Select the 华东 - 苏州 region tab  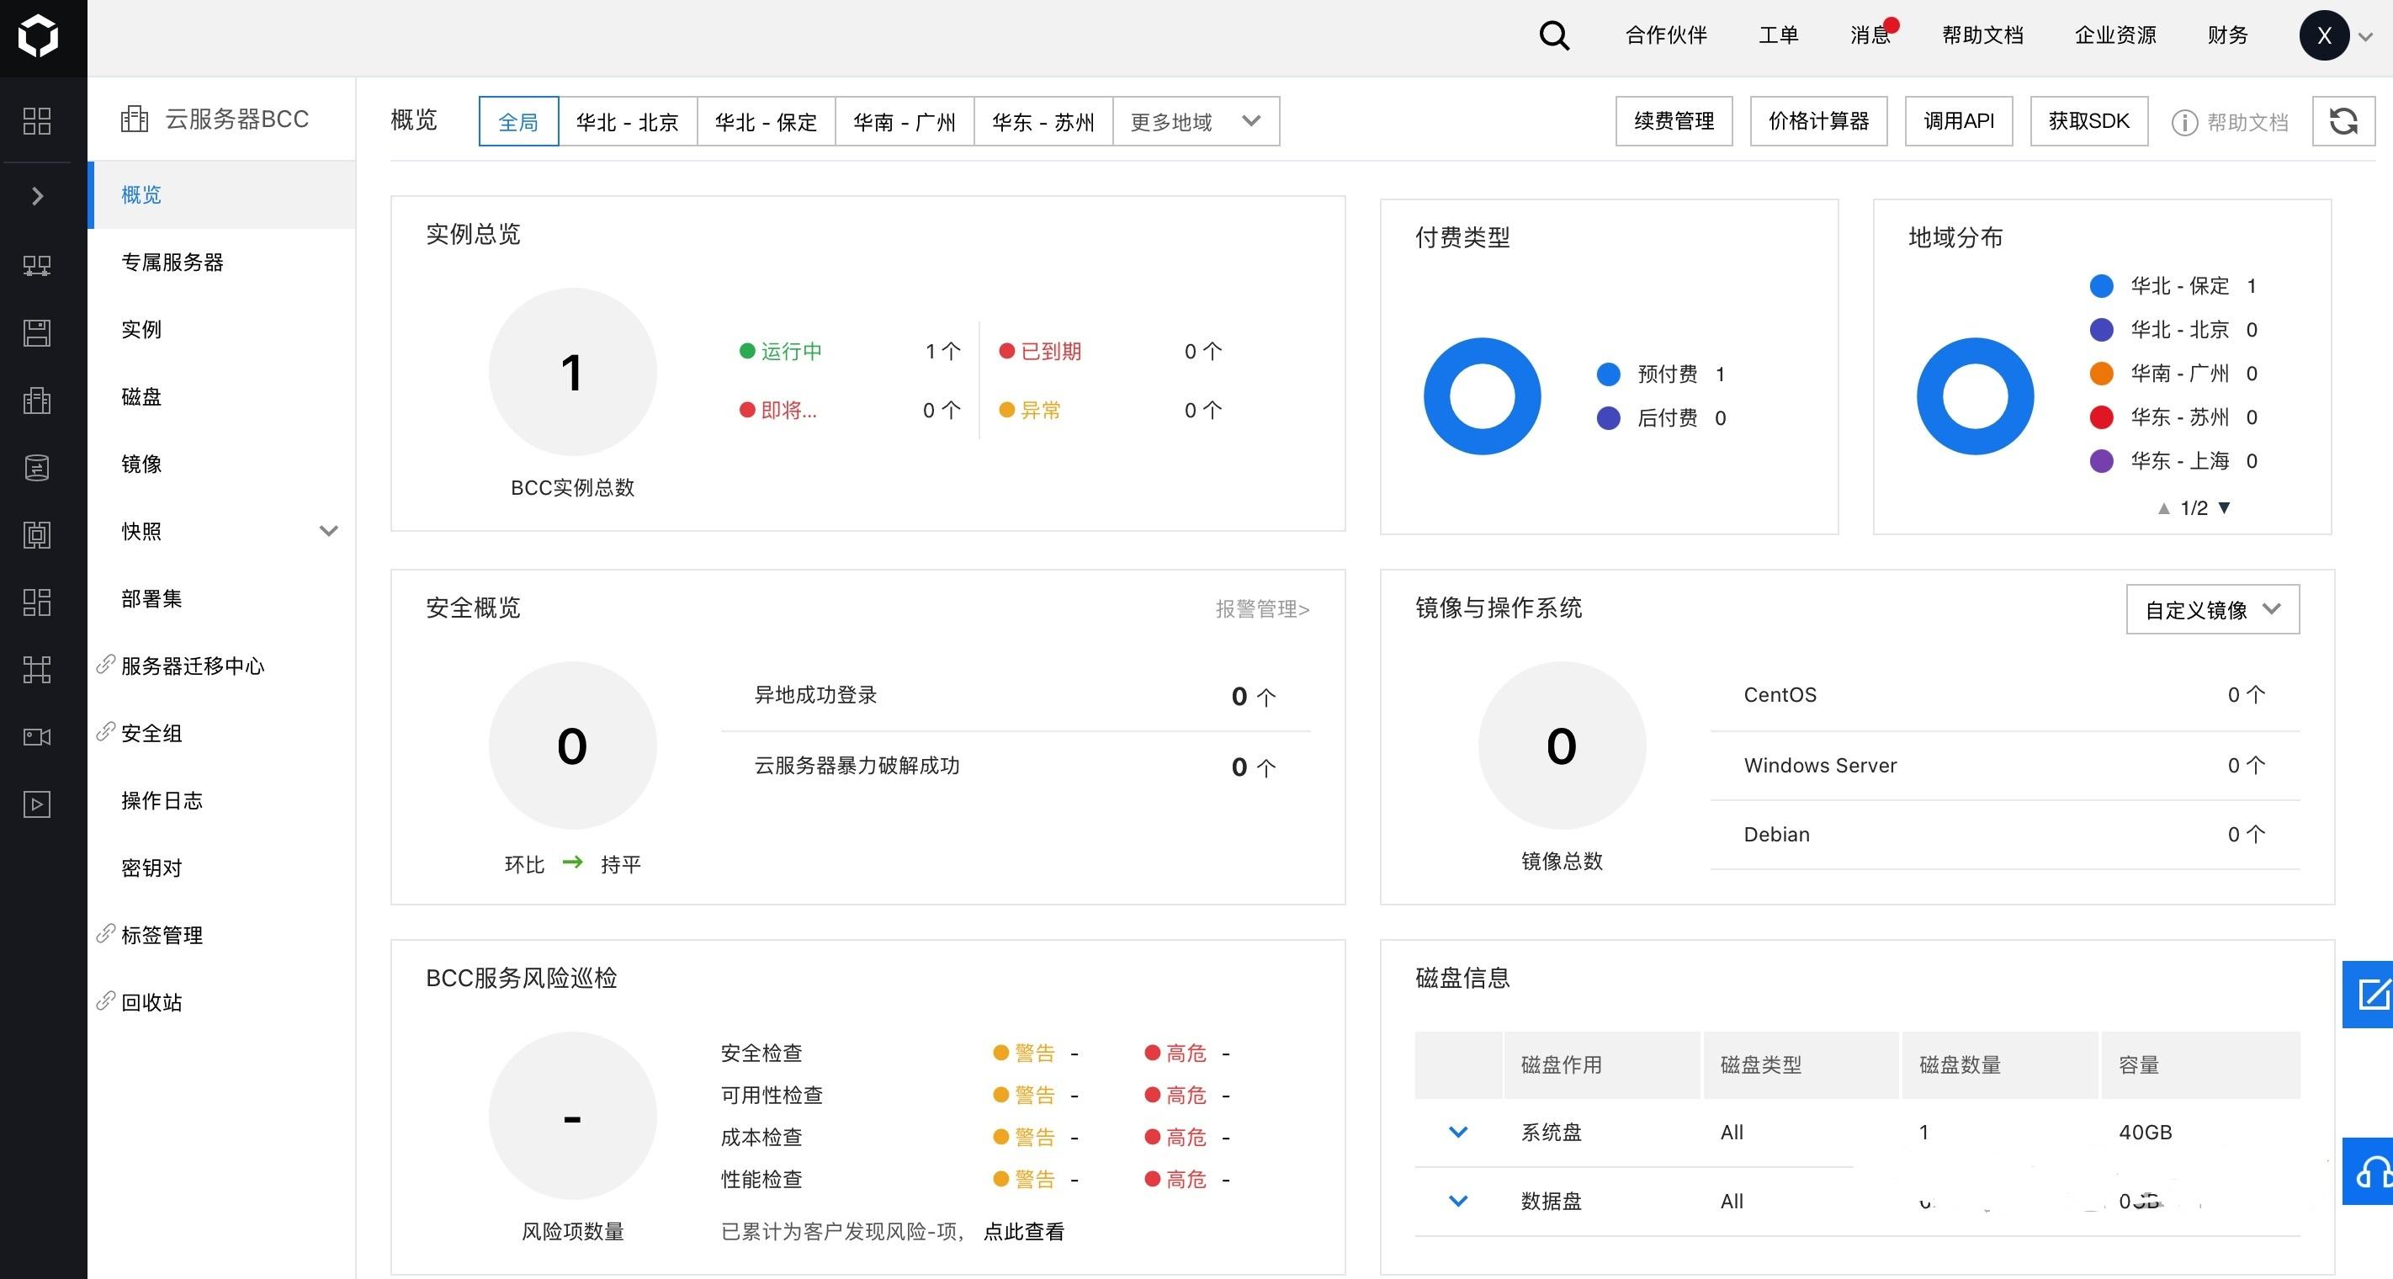coord(1043,122)
